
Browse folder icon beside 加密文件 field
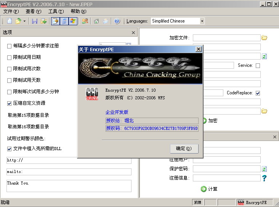(264, 38)
